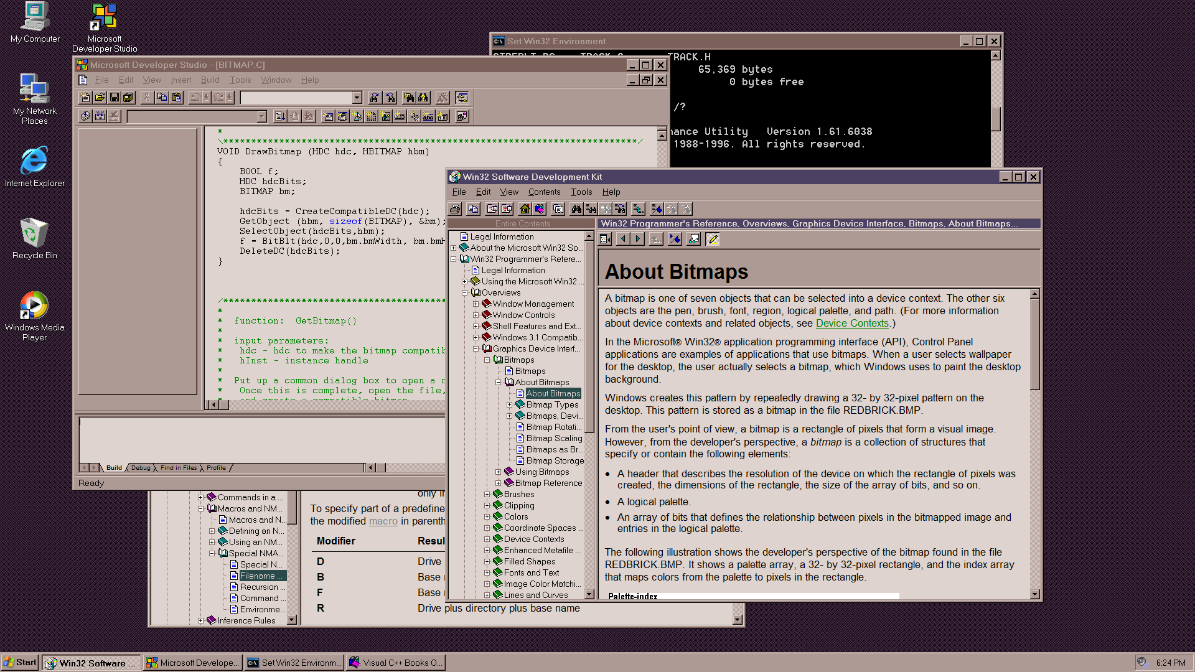Click Open folder icon in Developer Studio toolbar

point(100,98)
